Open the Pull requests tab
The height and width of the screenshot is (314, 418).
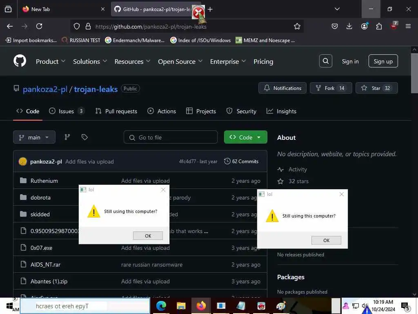pyautogui.click(x=116, y=111)
